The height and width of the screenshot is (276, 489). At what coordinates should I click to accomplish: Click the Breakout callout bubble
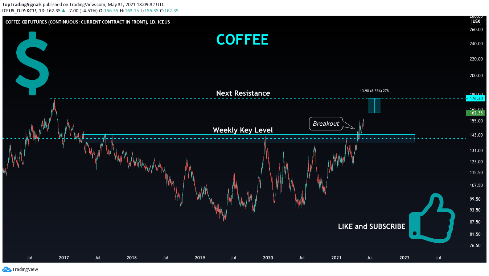coord(326,124)
